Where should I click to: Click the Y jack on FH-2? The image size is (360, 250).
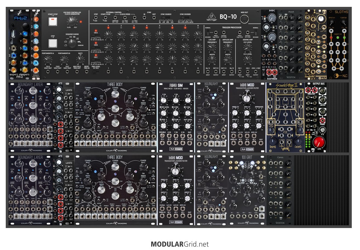pos(26,41)
